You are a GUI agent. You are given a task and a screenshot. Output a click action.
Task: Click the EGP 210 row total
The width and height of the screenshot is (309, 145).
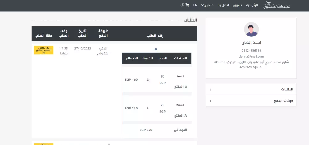[131, 108]
